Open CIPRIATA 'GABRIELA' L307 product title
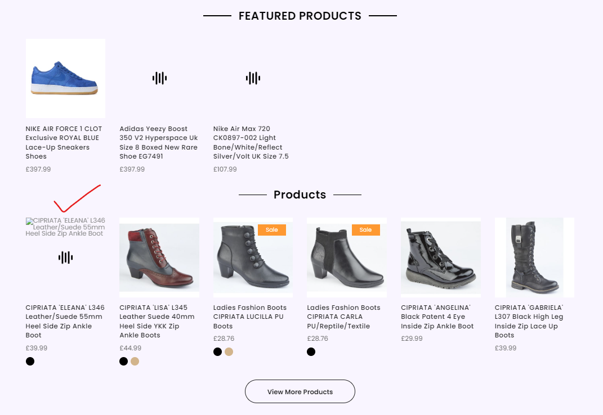The width and height of the screenshot is (603, 415). (529, 321)
